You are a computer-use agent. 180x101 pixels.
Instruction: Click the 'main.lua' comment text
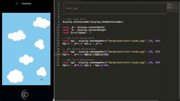(72, 8)
